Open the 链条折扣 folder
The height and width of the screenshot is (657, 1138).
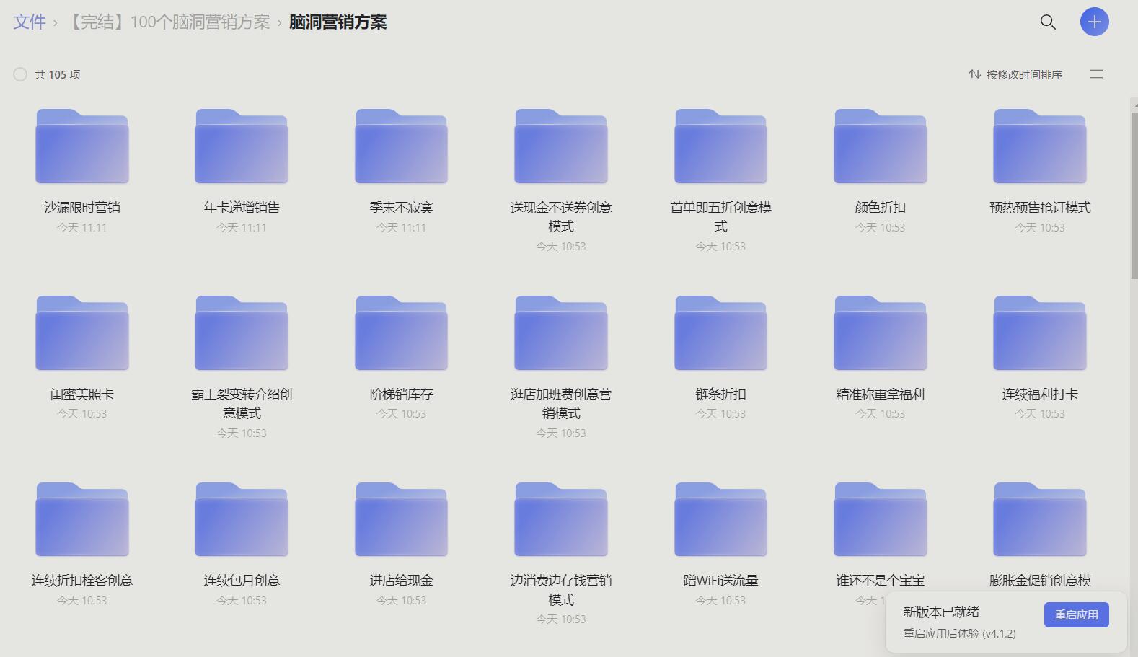coord(720,334)
